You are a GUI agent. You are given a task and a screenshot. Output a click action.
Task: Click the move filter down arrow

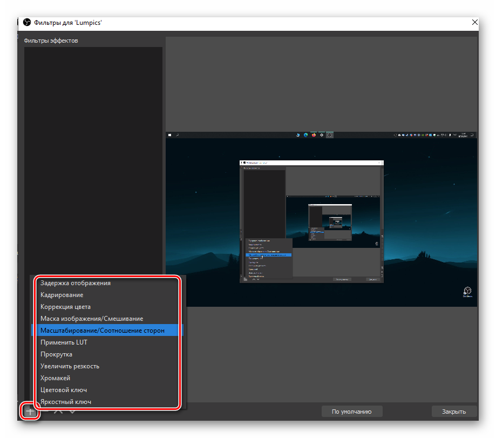72,412
